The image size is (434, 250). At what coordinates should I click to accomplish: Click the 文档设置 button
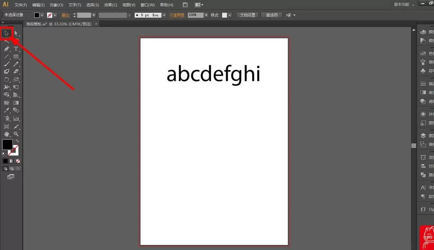pyautogui.click(x=247, y=15)
